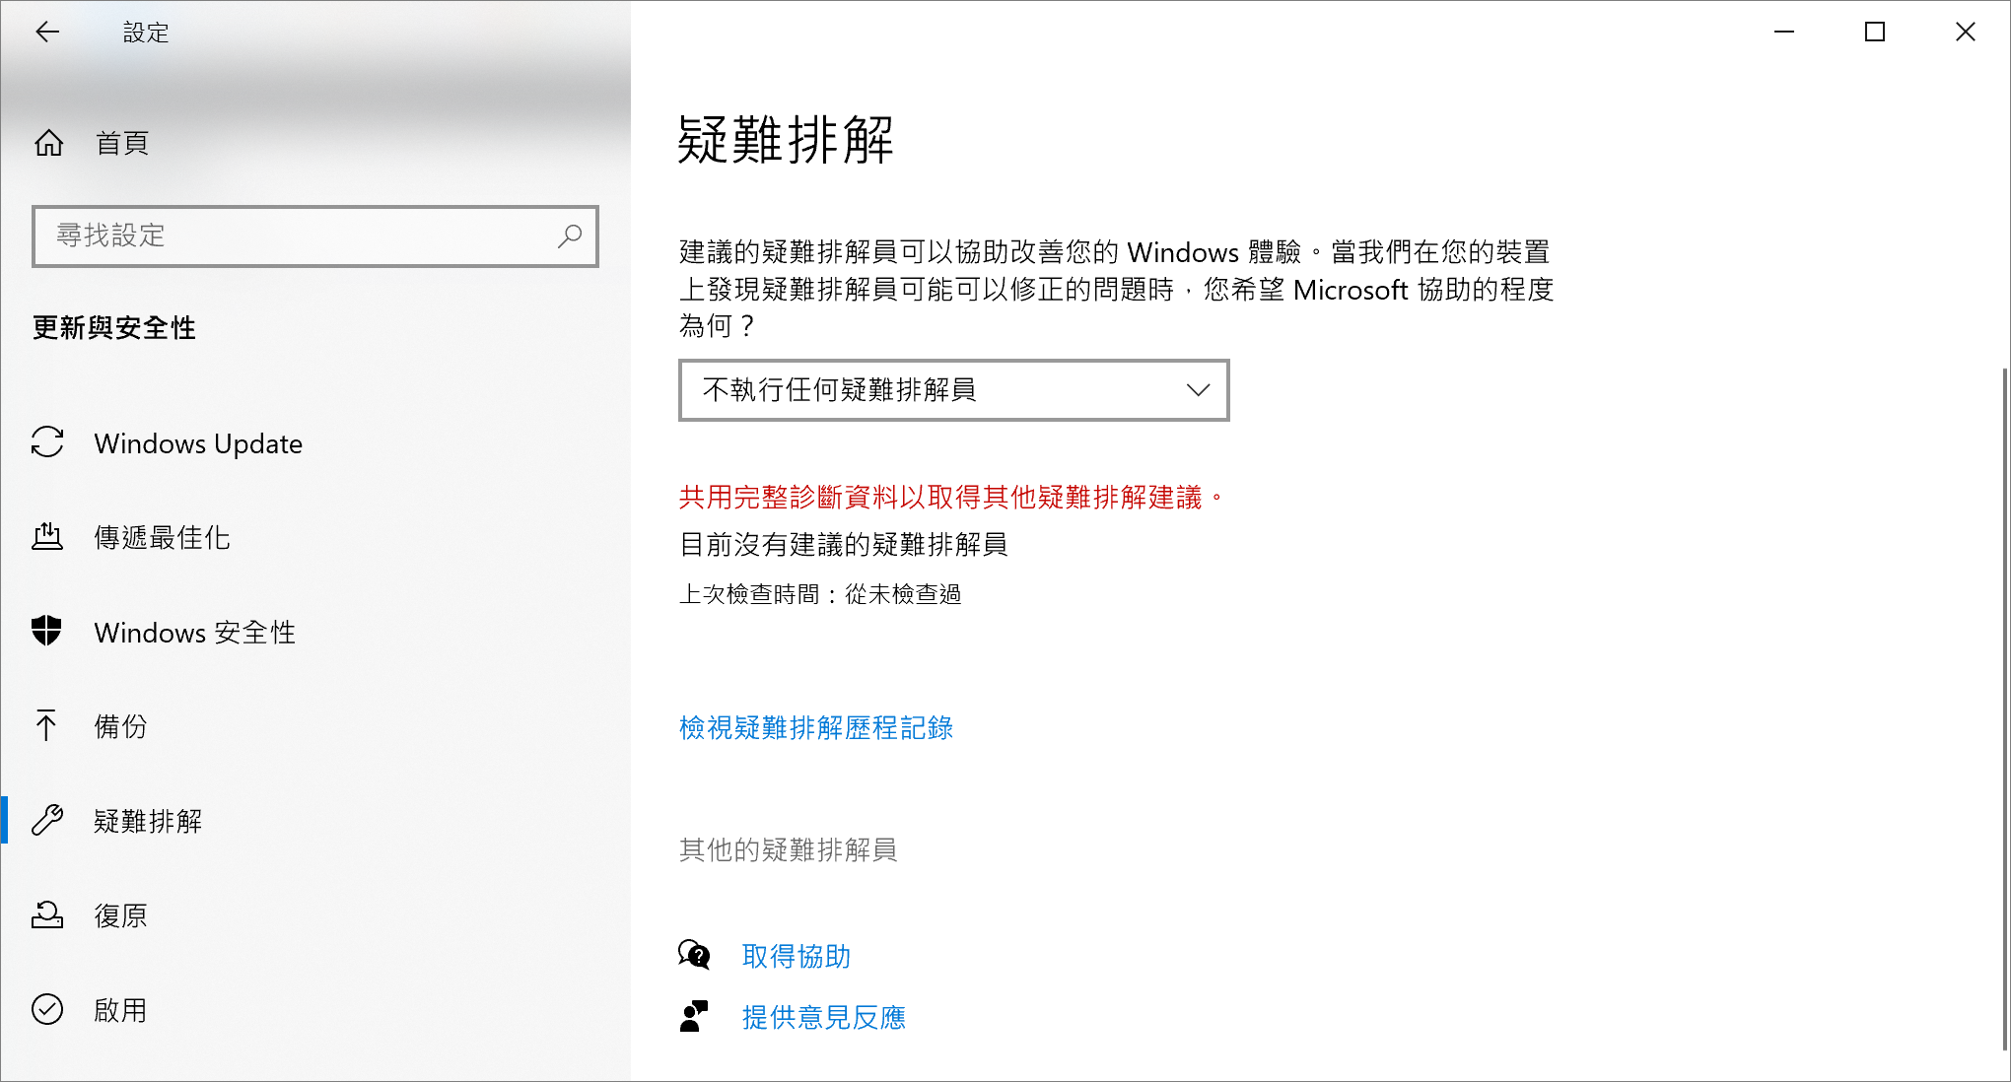Click the Windows 安全性 shield icon
The height and width of the screenshot is (1082, 2011).
(47, 632)
